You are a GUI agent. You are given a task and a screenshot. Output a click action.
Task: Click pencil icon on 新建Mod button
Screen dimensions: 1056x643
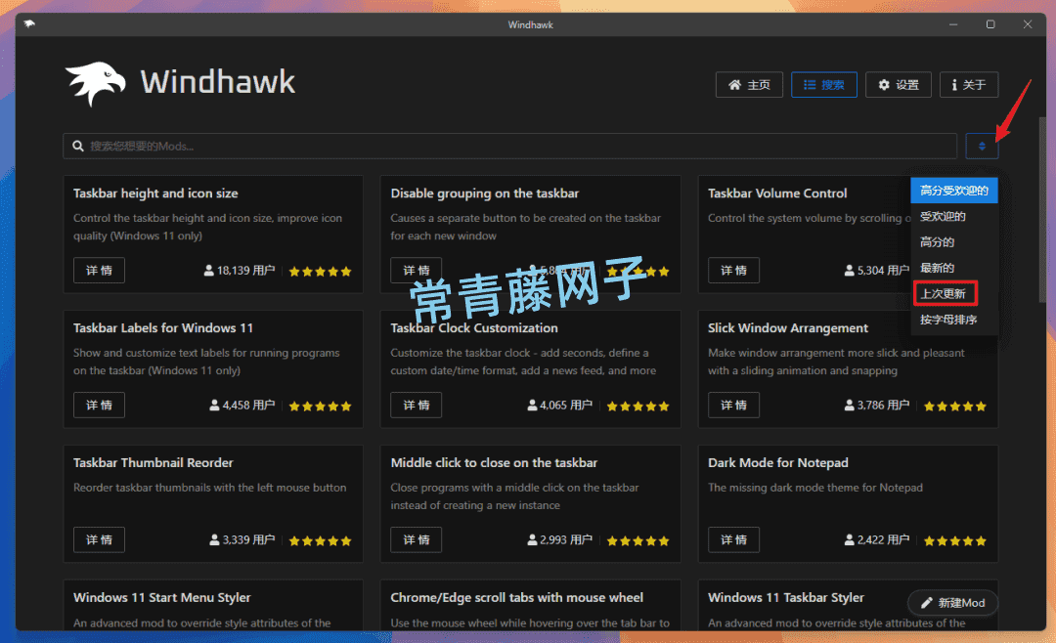(x=927, y=603)
